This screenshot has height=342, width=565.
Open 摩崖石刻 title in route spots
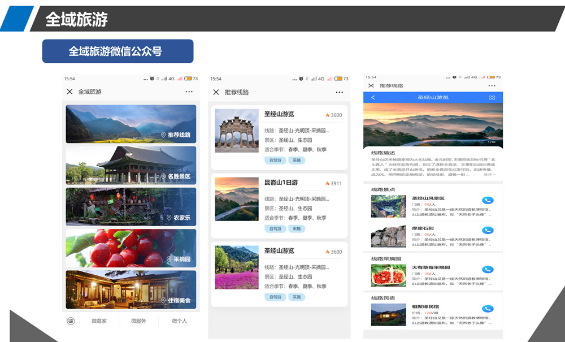tap(423, 228)
